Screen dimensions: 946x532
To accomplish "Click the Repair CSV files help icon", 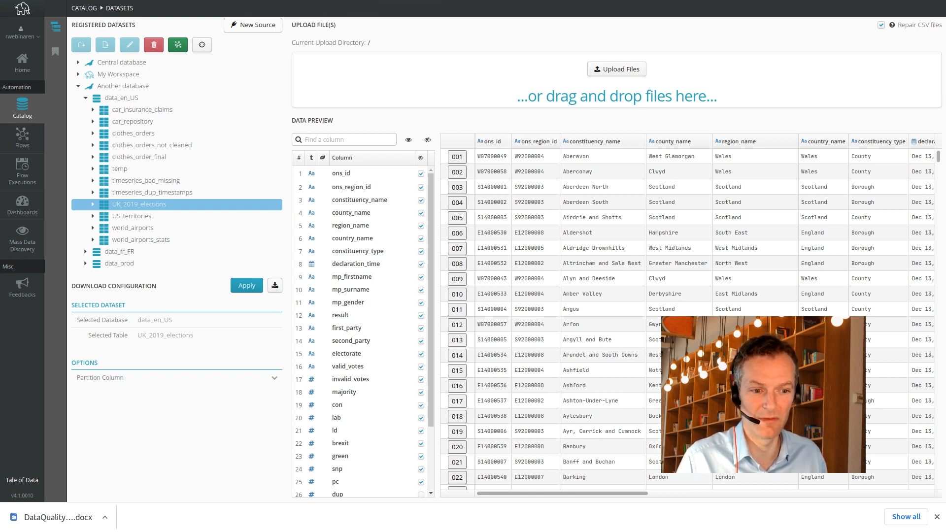I will point(892,25).
